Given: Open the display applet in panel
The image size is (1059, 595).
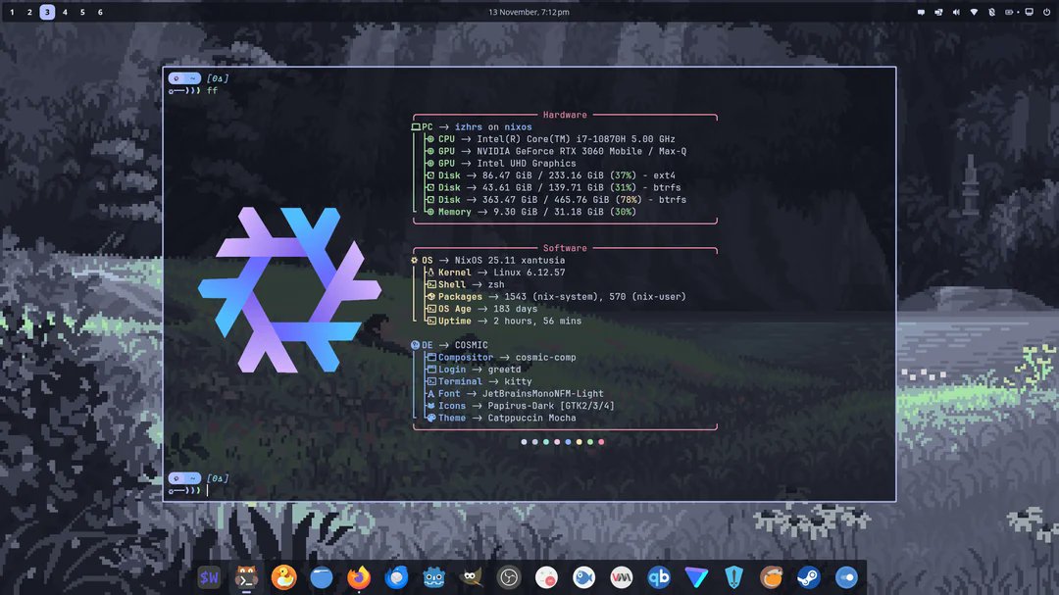Looking at the screenshot, I should 1030,12.
